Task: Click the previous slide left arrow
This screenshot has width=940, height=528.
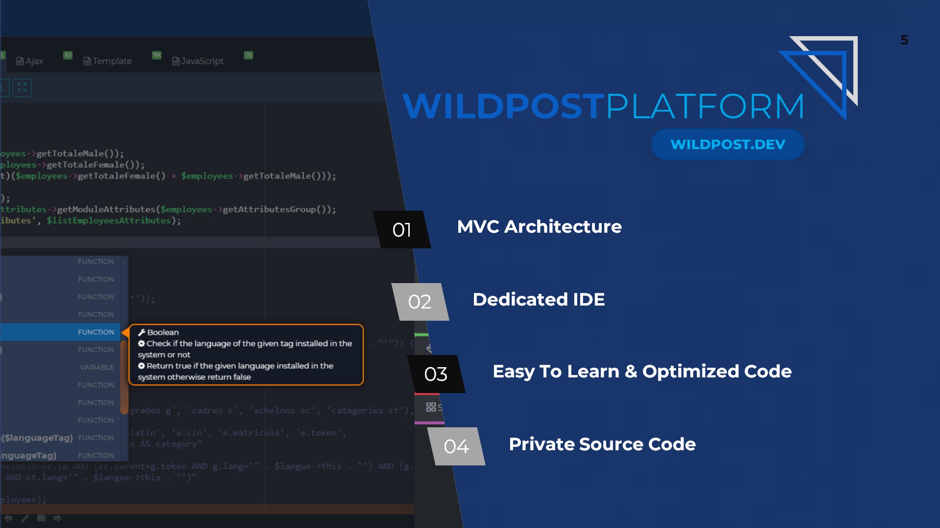Action: pos(8,518)
